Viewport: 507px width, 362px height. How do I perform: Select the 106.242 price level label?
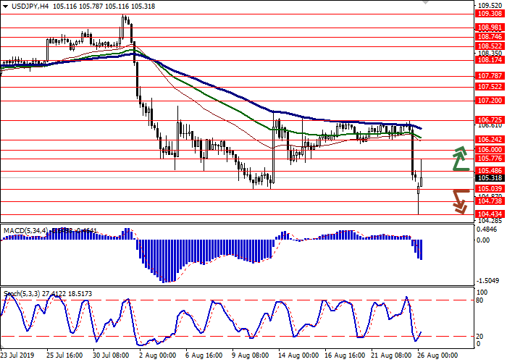(x=489, y=139)
